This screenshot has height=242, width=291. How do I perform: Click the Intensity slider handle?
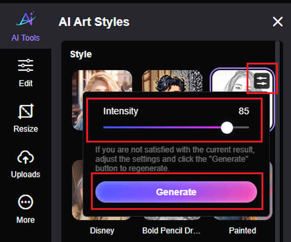pos(227,128)
